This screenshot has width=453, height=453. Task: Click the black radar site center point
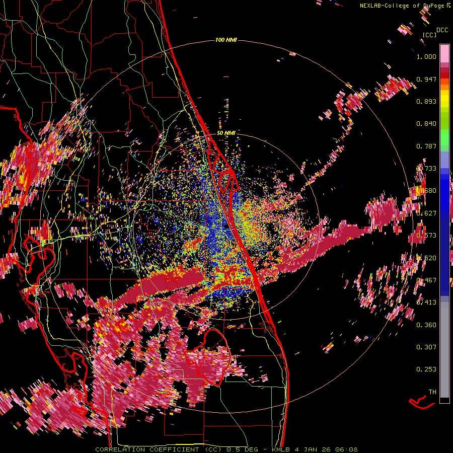pyautogui.click(x=225, y=227)
